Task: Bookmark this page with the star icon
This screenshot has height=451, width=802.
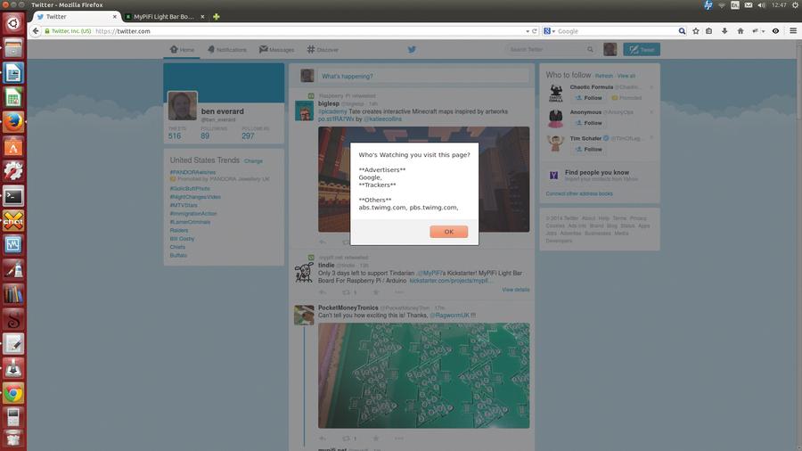Action: pos(696,31)
